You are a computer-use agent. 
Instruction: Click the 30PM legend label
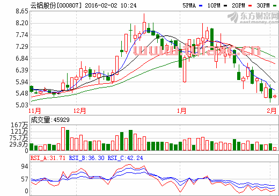[263, 5]
